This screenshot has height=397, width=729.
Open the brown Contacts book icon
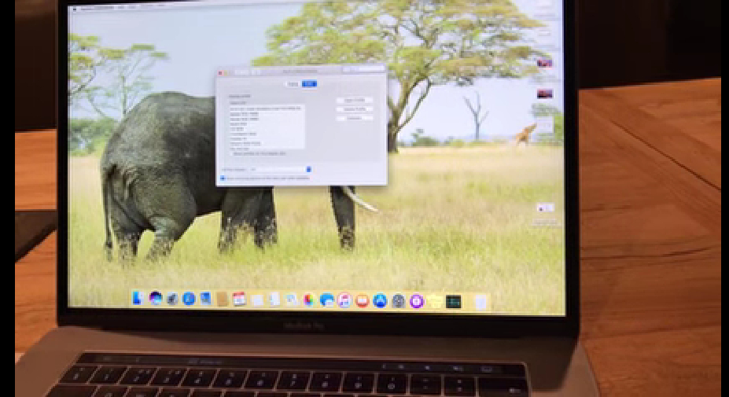(223, 300)
